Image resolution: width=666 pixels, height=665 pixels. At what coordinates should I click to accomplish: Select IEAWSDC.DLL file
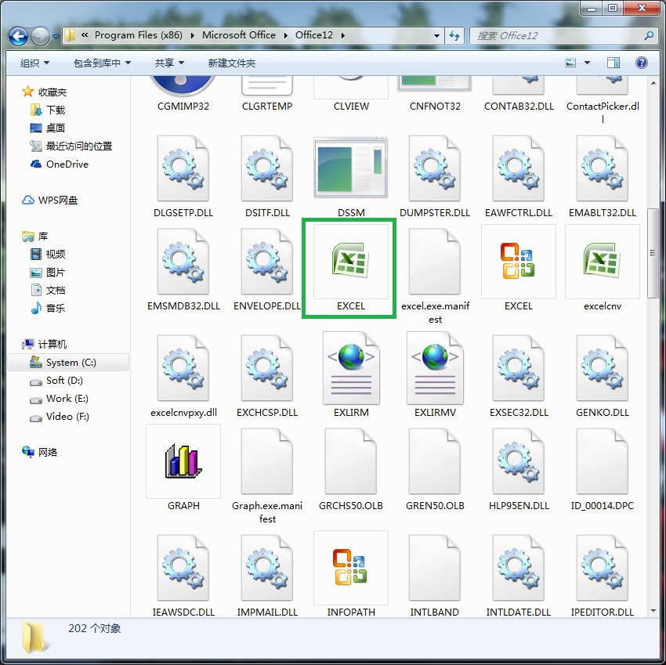coord(183,575)
